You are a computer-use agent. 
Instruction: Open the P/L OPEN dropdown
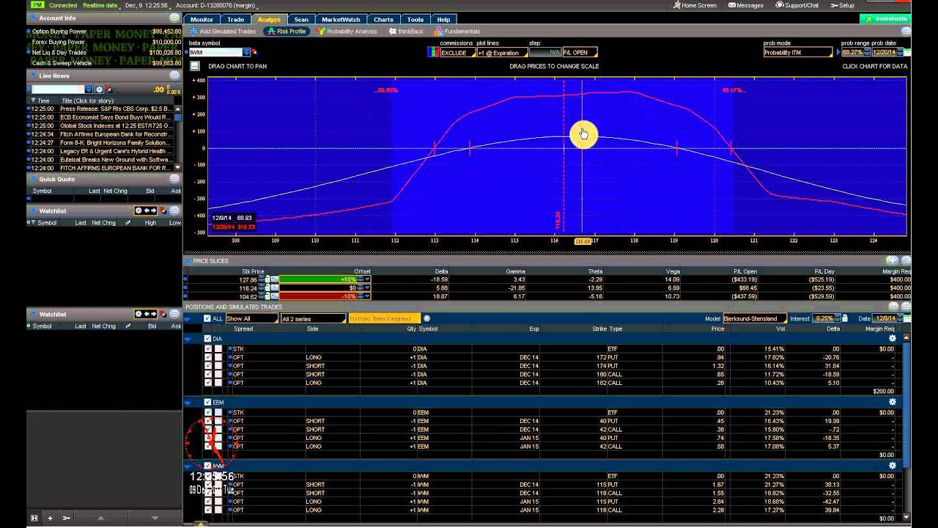pyautogui.click(x=580, y=52)
